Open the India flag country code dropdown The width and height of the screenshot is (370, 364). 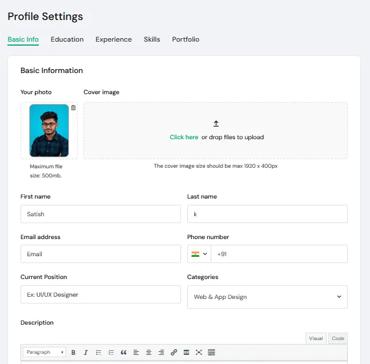(199, 254)
